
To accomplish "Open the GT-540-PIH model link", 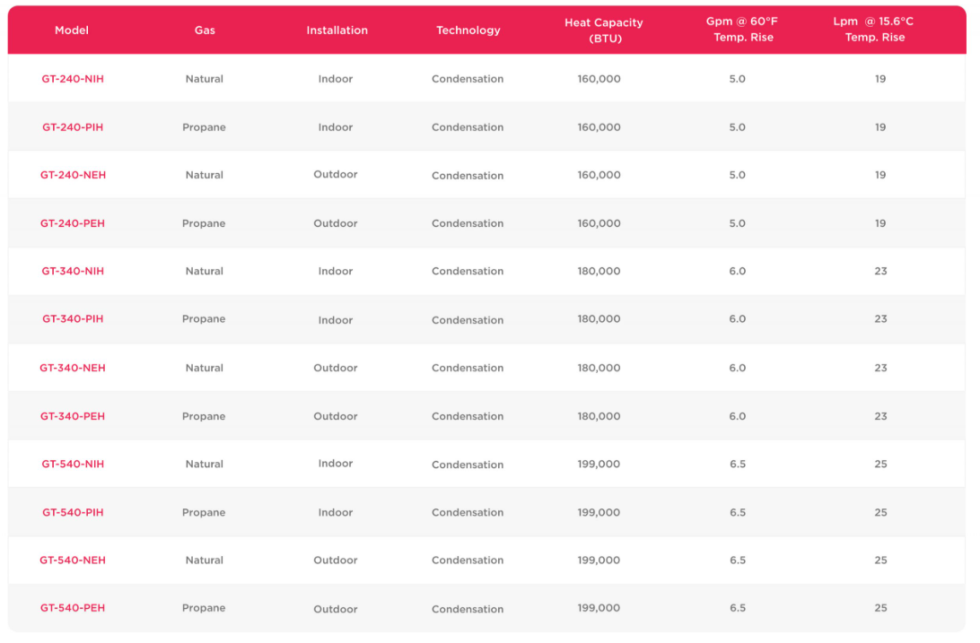I will click(73, 512).
